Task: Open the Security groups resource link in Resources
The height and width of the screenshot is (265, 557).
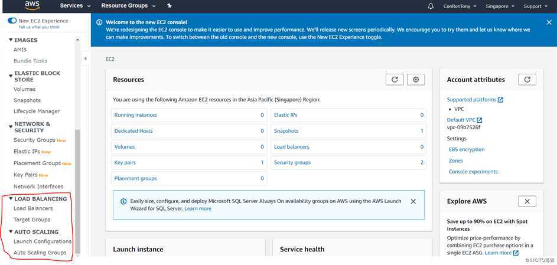Action: click(292, 162)
